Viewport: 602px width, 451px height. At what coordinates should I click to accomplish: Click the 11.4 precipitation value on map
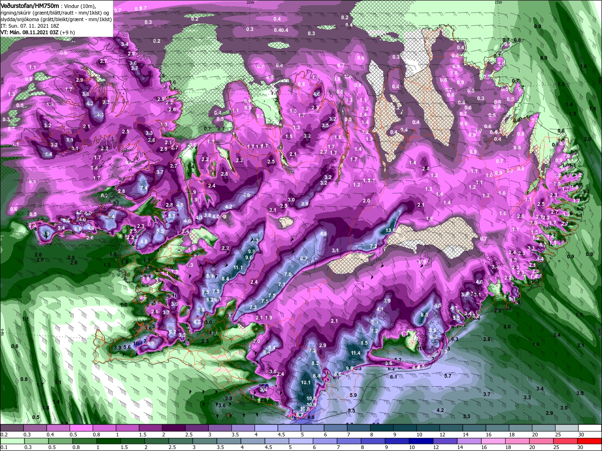pyautogui.click(x=356, y=353)
